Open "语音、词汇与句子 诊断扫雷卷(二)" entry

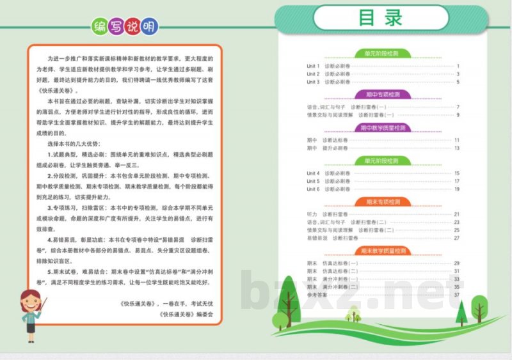383,223
